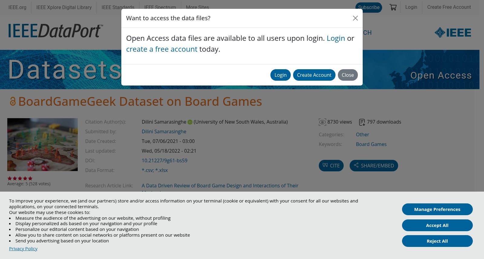Reject All cookies
This screenshot has height=259, width=484.
point(437,241)
